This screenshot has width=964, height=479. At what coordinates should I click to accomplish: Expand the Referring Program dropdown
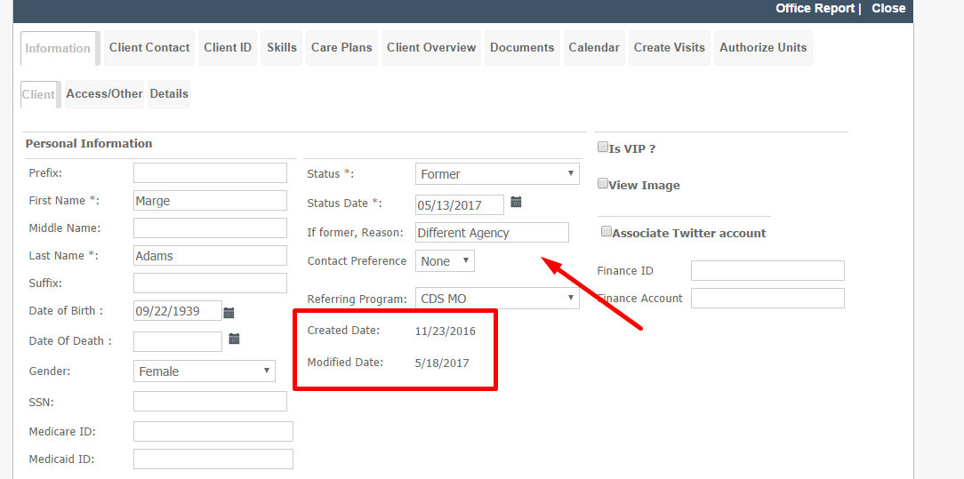[497, 299]
